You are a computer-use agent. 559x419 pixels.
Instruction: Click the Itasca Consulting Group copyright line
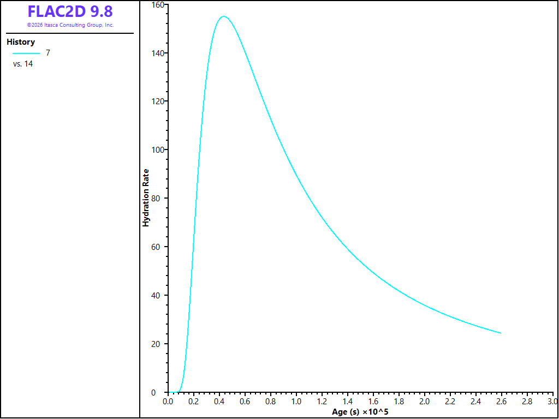[x=70, y=25]
